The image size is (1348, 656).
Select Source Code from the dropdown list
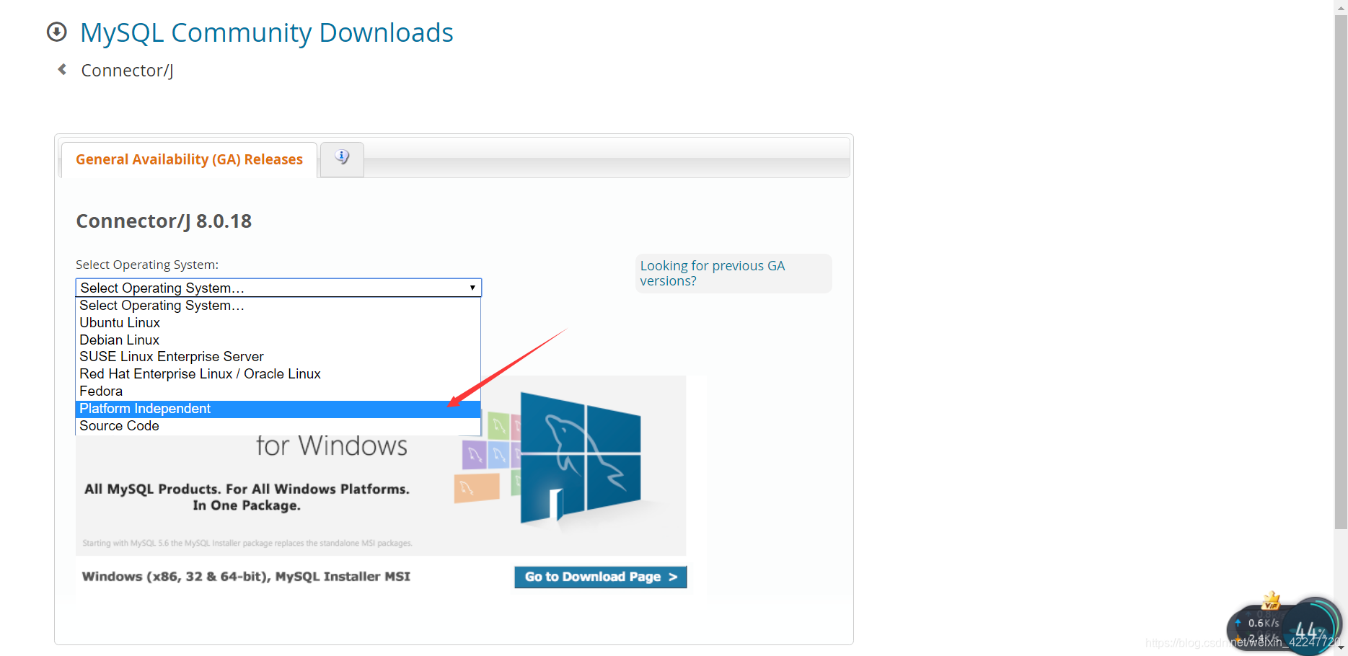278,426
